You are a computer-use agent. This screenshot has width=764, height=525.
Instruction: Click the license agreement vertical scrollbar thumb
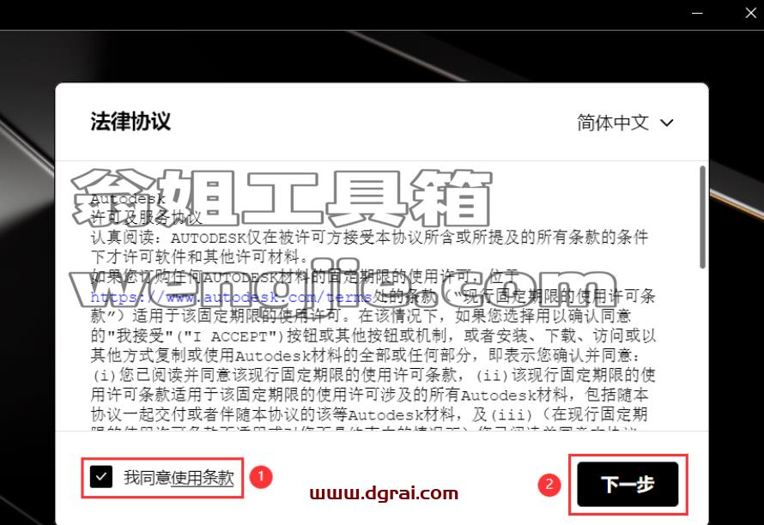tap(702, 217)
